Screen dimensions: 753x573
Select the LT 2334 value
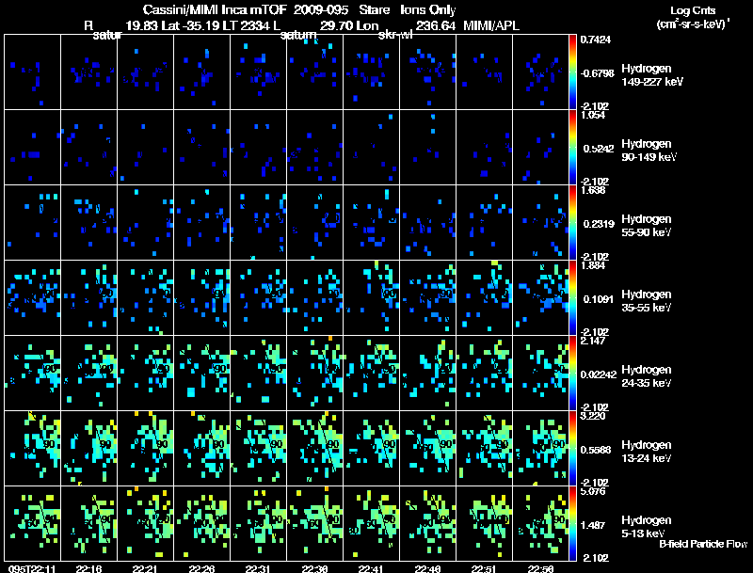pos(246,25)
